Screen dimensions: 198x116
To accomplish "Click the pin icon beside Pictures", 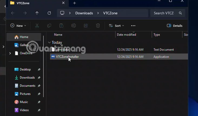I will pyautogui.click(x=39, y=94).
